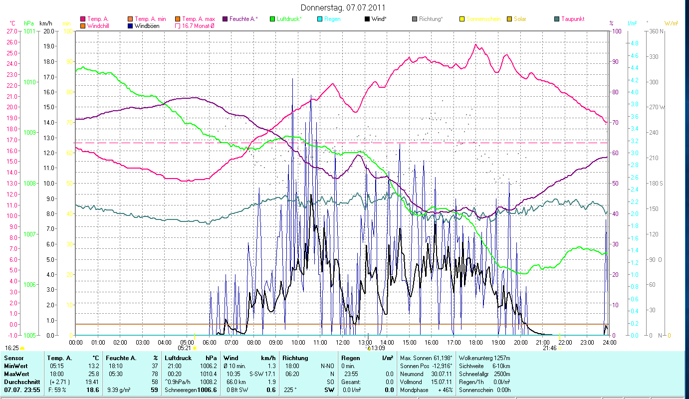Viewport: 689px width, 399px height.
Task: Toggle the 16.7 Monat-Ø legend box
Action: [178, 25]
